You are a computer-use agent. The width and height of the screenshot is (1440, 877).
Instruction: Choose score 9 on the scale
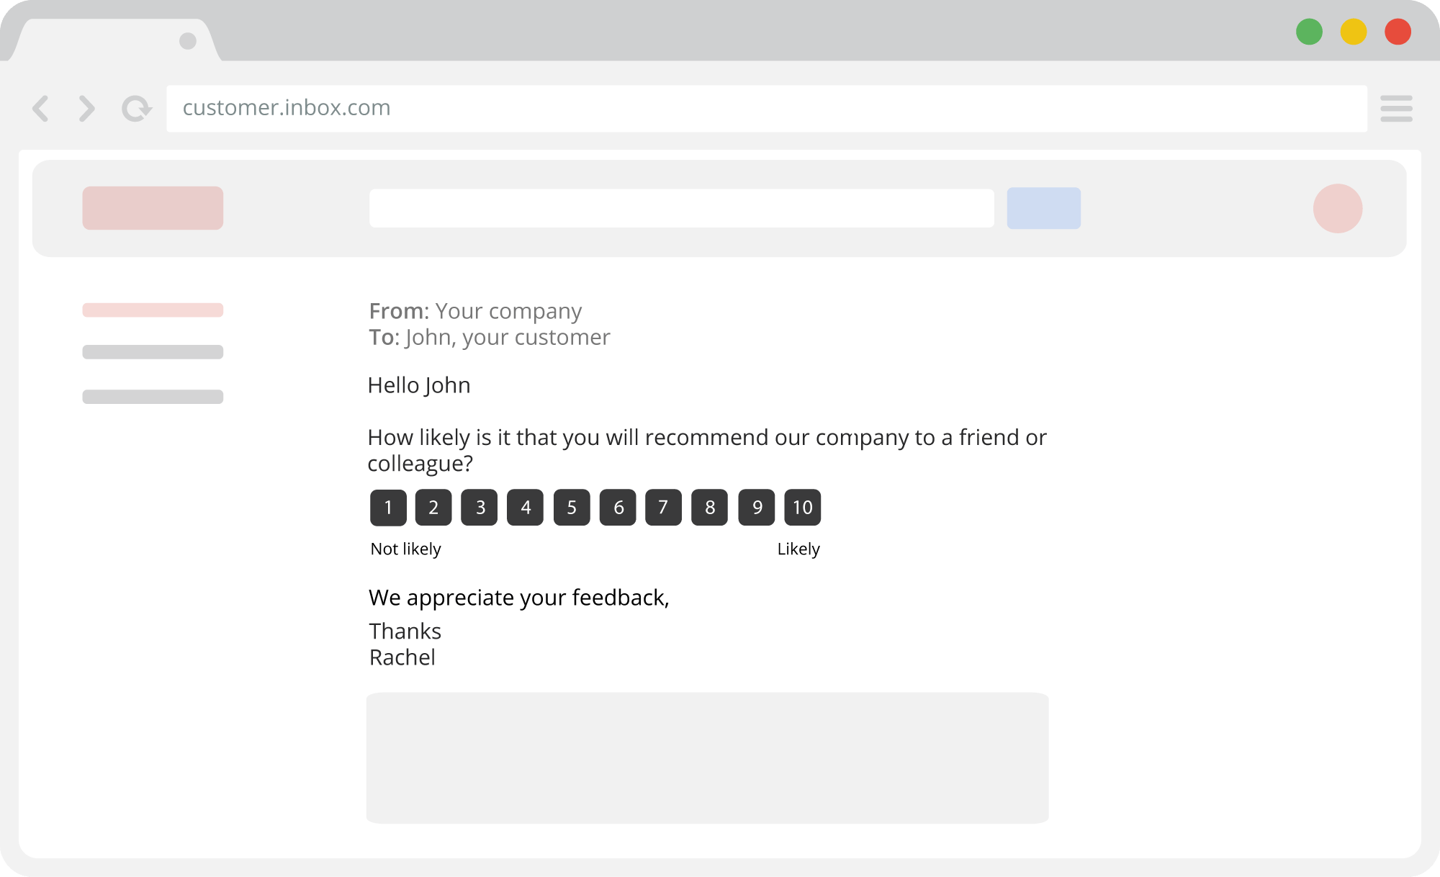click(757, 508)
